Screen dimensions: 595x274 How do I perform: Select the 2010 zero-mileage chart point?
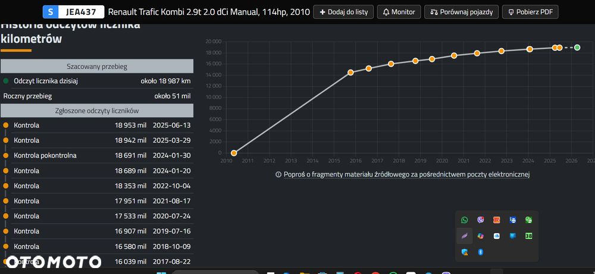pyautogui.click(x=234, y=153)
